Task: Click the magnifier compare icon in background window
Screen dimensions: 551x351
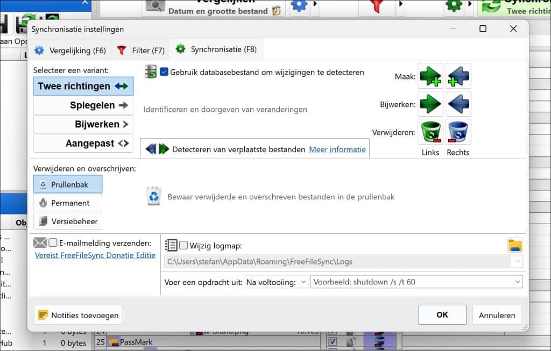Action: (156, 5)
